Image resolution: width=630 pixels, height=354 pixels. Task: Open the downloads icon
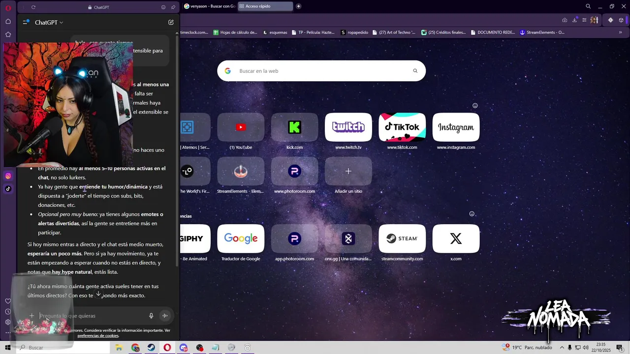coord(574,20)
